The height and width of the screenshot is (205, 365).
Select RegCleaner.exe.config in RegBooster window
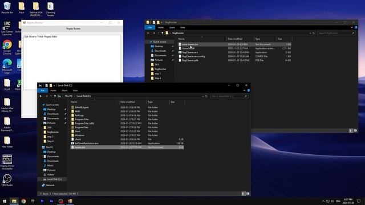pos(234,56)
